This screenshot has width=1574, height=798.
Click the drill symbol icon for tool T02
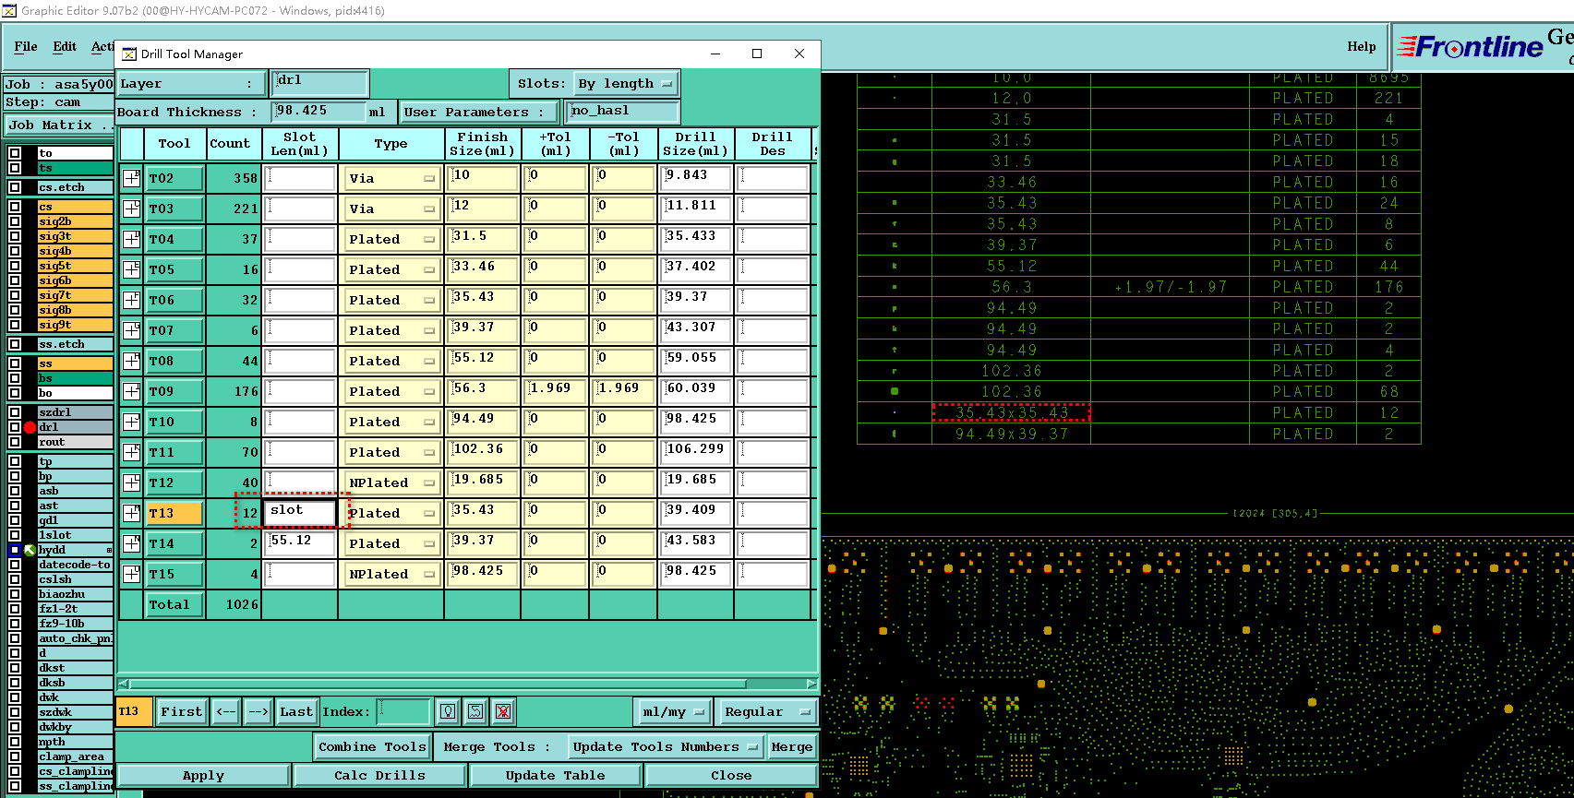131,178
